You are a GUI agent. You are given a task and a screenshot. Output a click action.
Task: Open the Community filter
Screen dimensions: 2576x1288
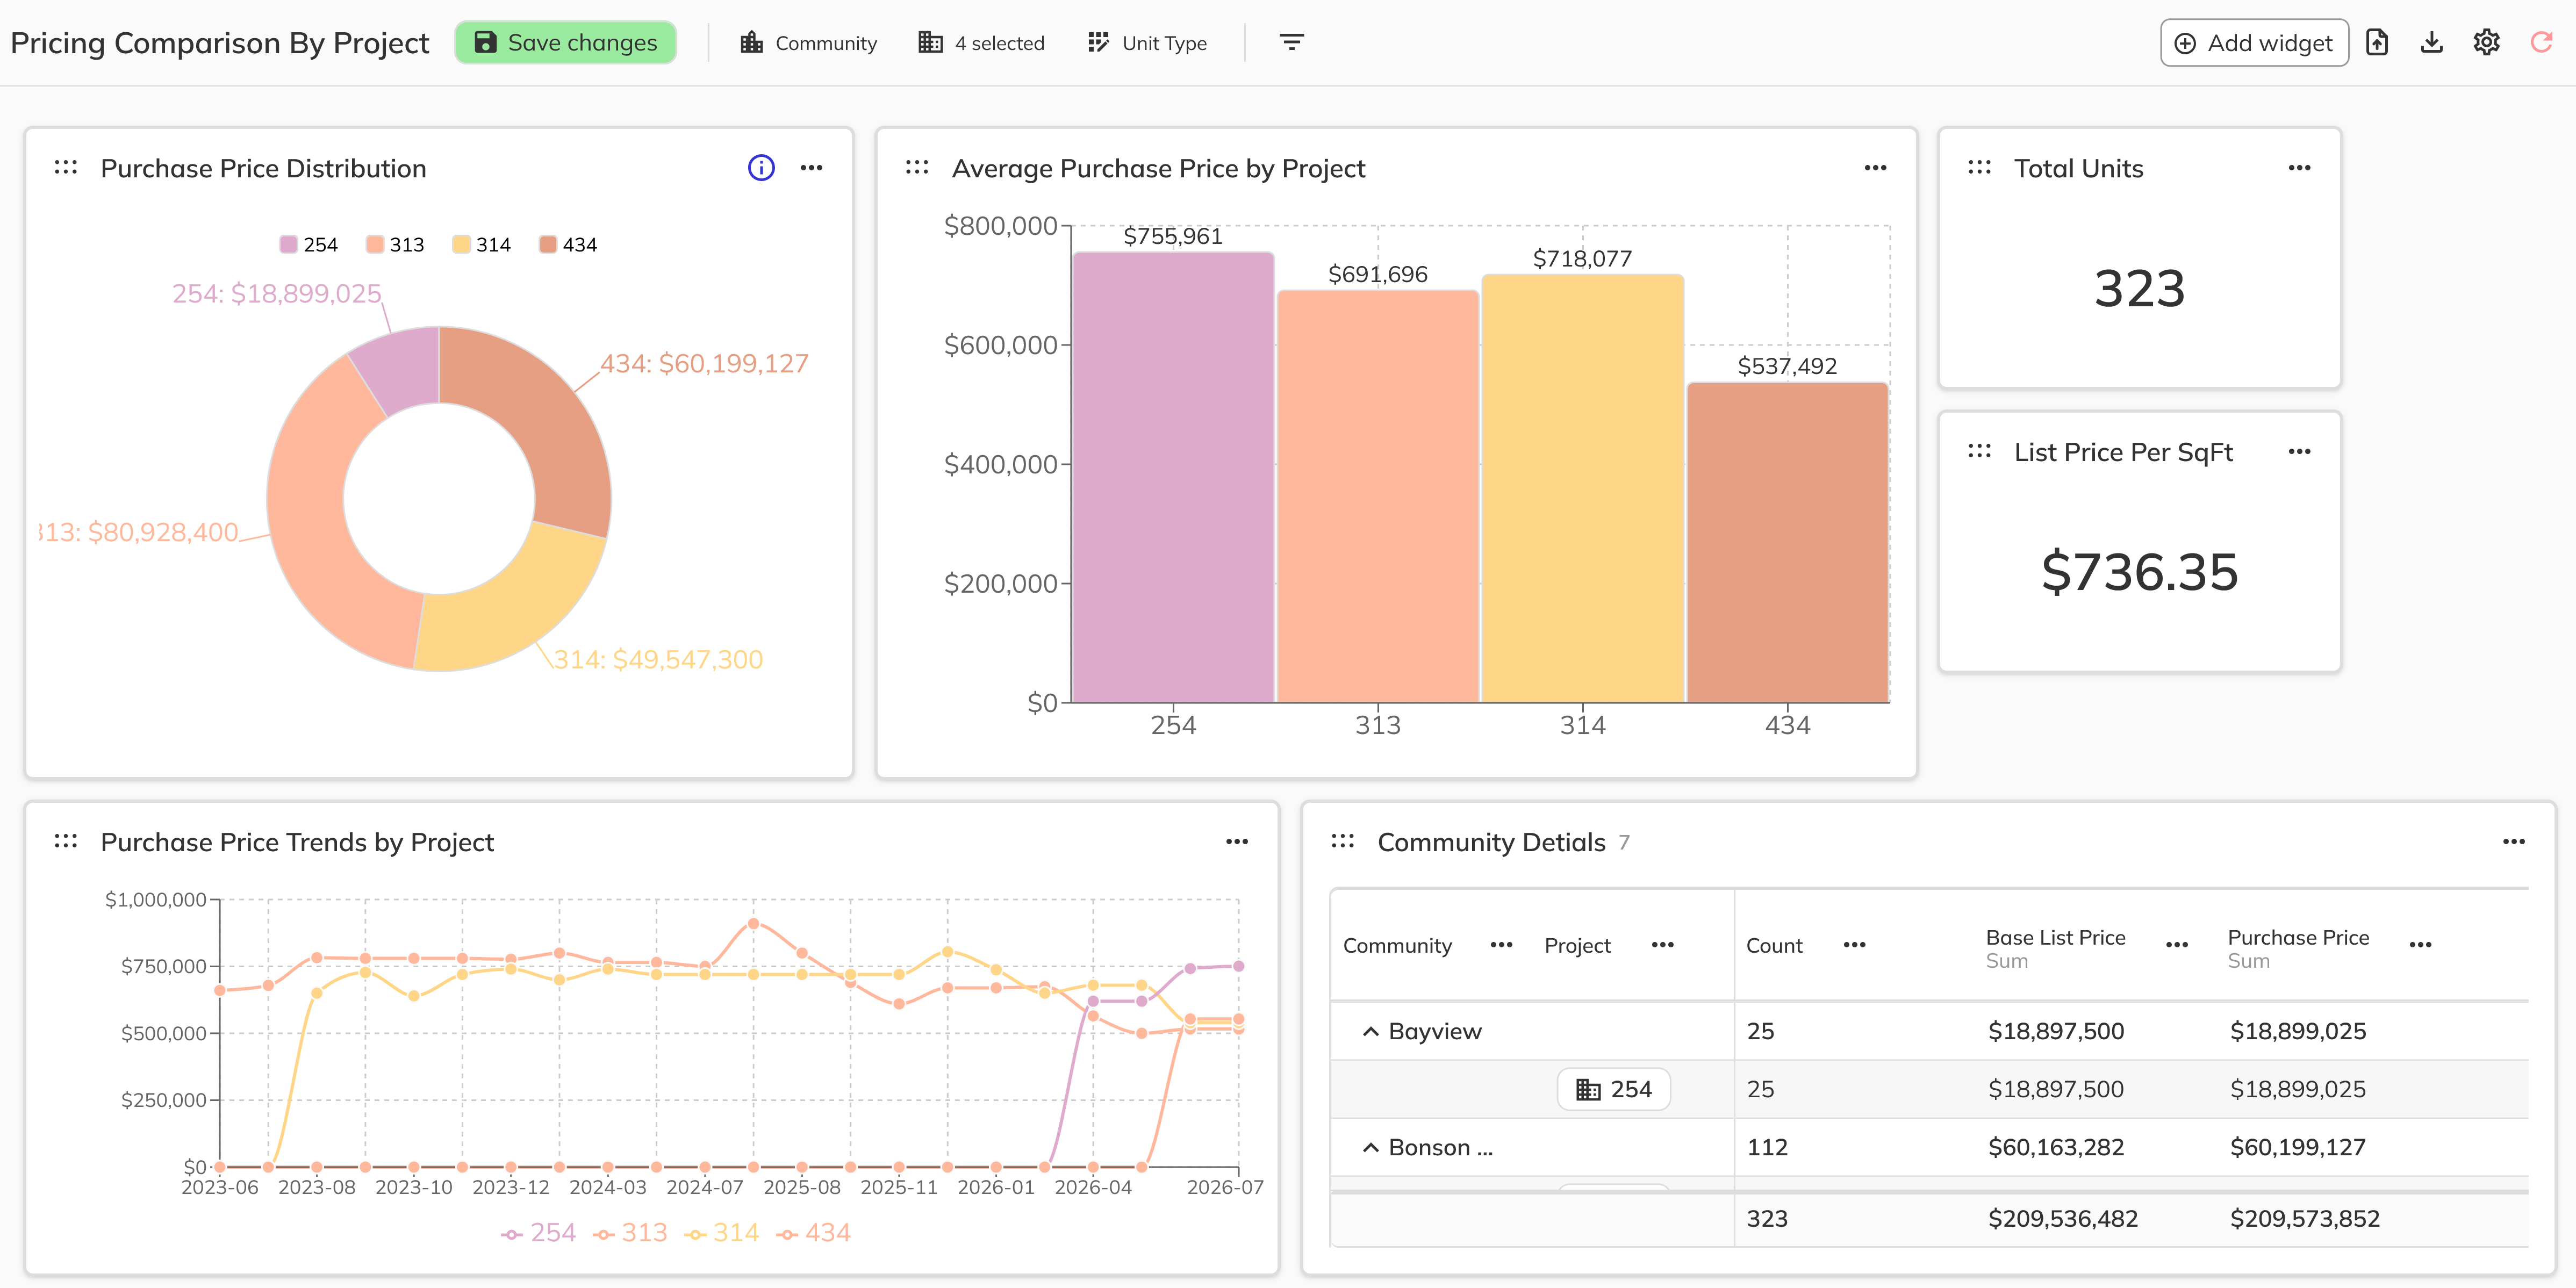coord(808,43)
